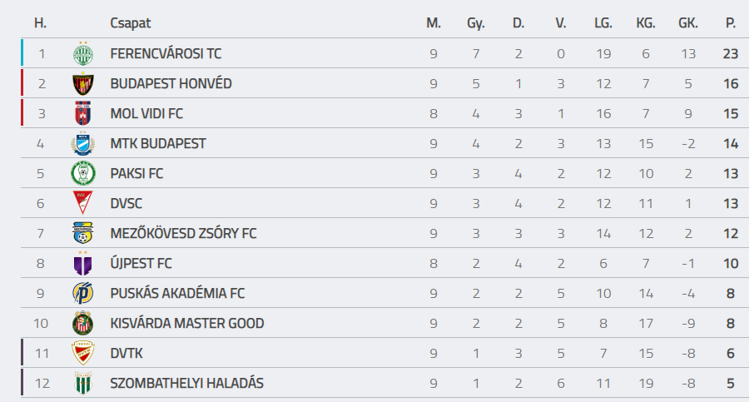Click the DVTK shield logo
749x402 pixels.
83,353
